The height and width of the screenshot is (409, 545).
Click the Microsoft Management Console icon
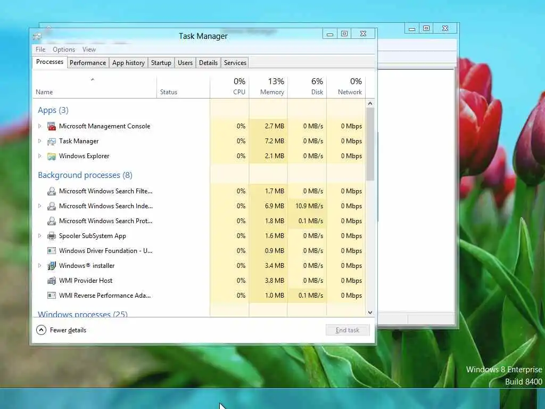(52, 126)
